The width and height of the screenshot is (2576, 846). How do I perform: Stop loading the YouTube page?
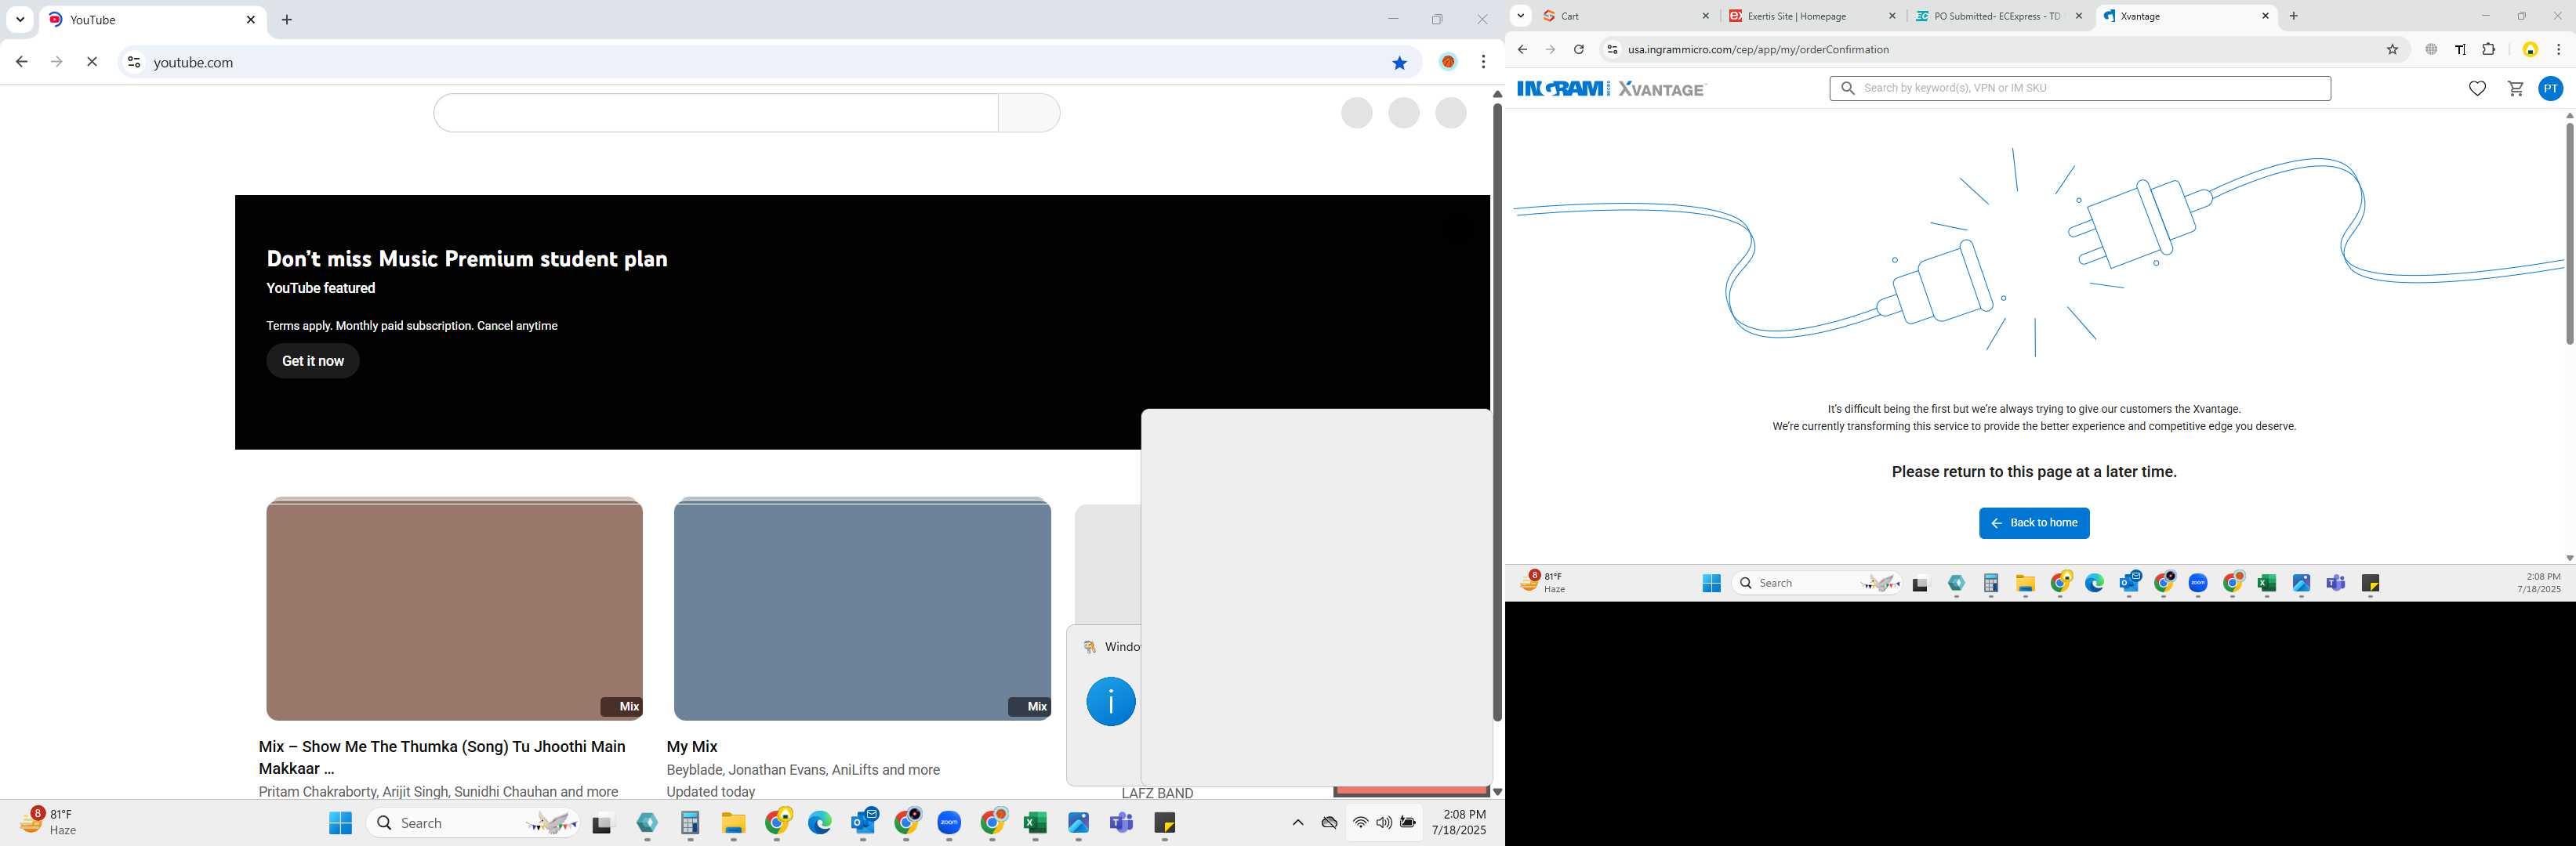(x=92, y=62)
